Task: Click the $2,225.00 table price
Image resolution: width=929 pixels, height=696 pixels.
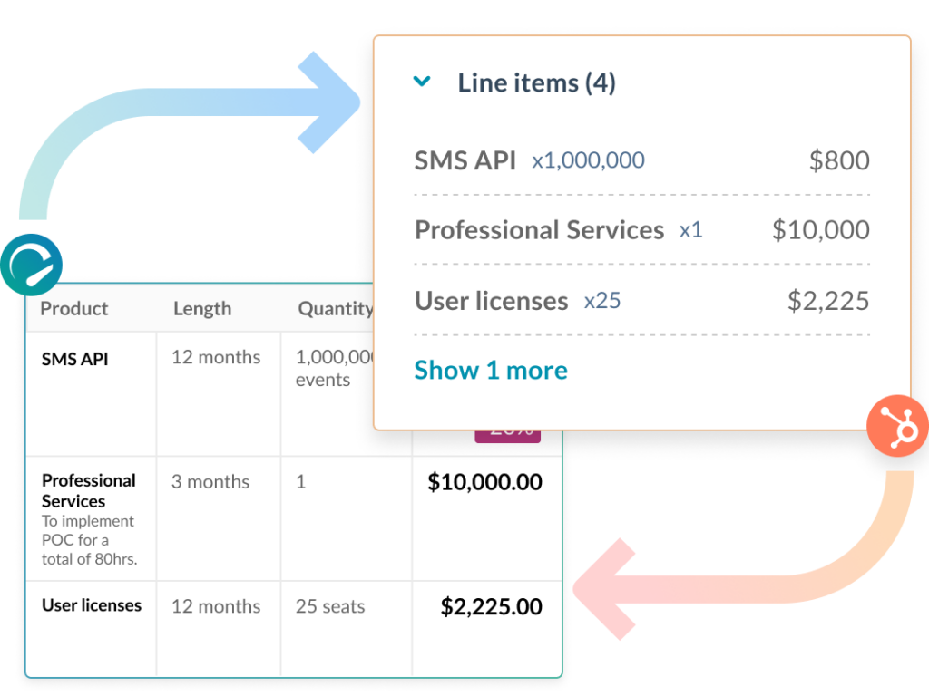Action: (x=491, y=606)
